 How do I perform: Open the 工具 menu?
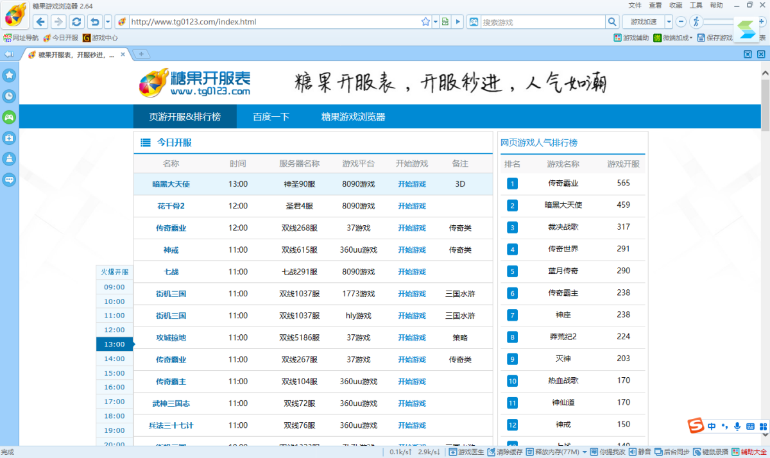[696, 5]
